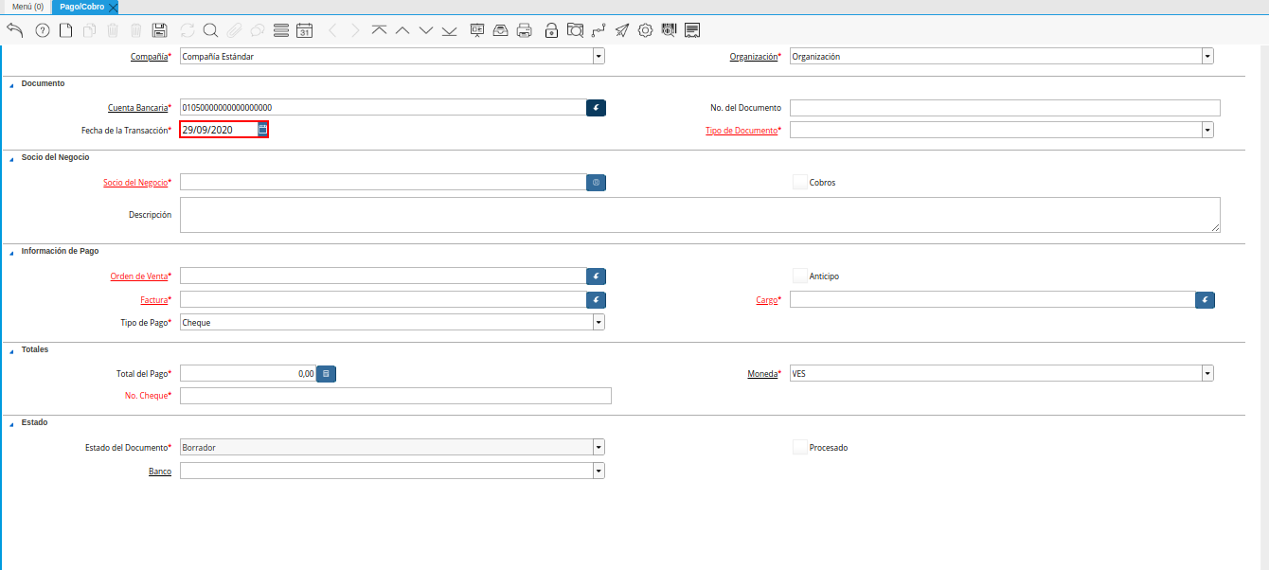Save the record using floppy disk icon

coord(160,30)
